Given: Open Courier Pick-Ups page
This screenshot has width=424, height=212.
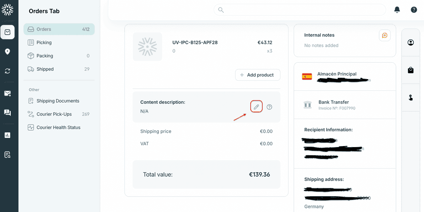Looking at the screenshot, I should coord(55,114).
